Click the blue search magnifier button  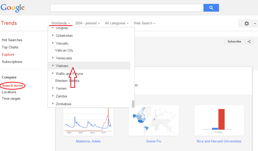point(211,8)
